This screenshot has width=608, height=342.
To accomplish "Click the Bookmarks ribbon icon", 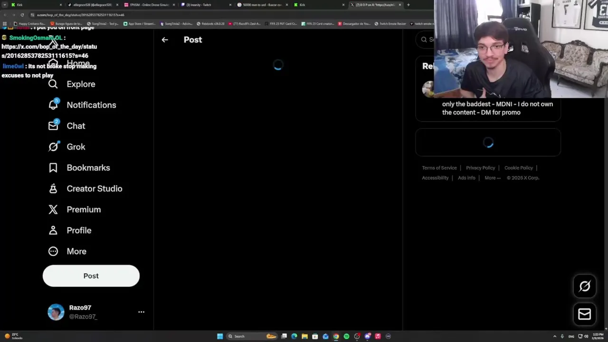I will (53, 168).
